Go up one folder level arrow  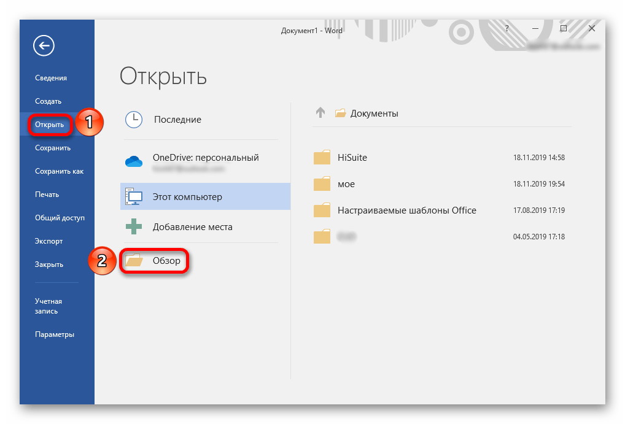pyautogui.click(x=320, y=113)
